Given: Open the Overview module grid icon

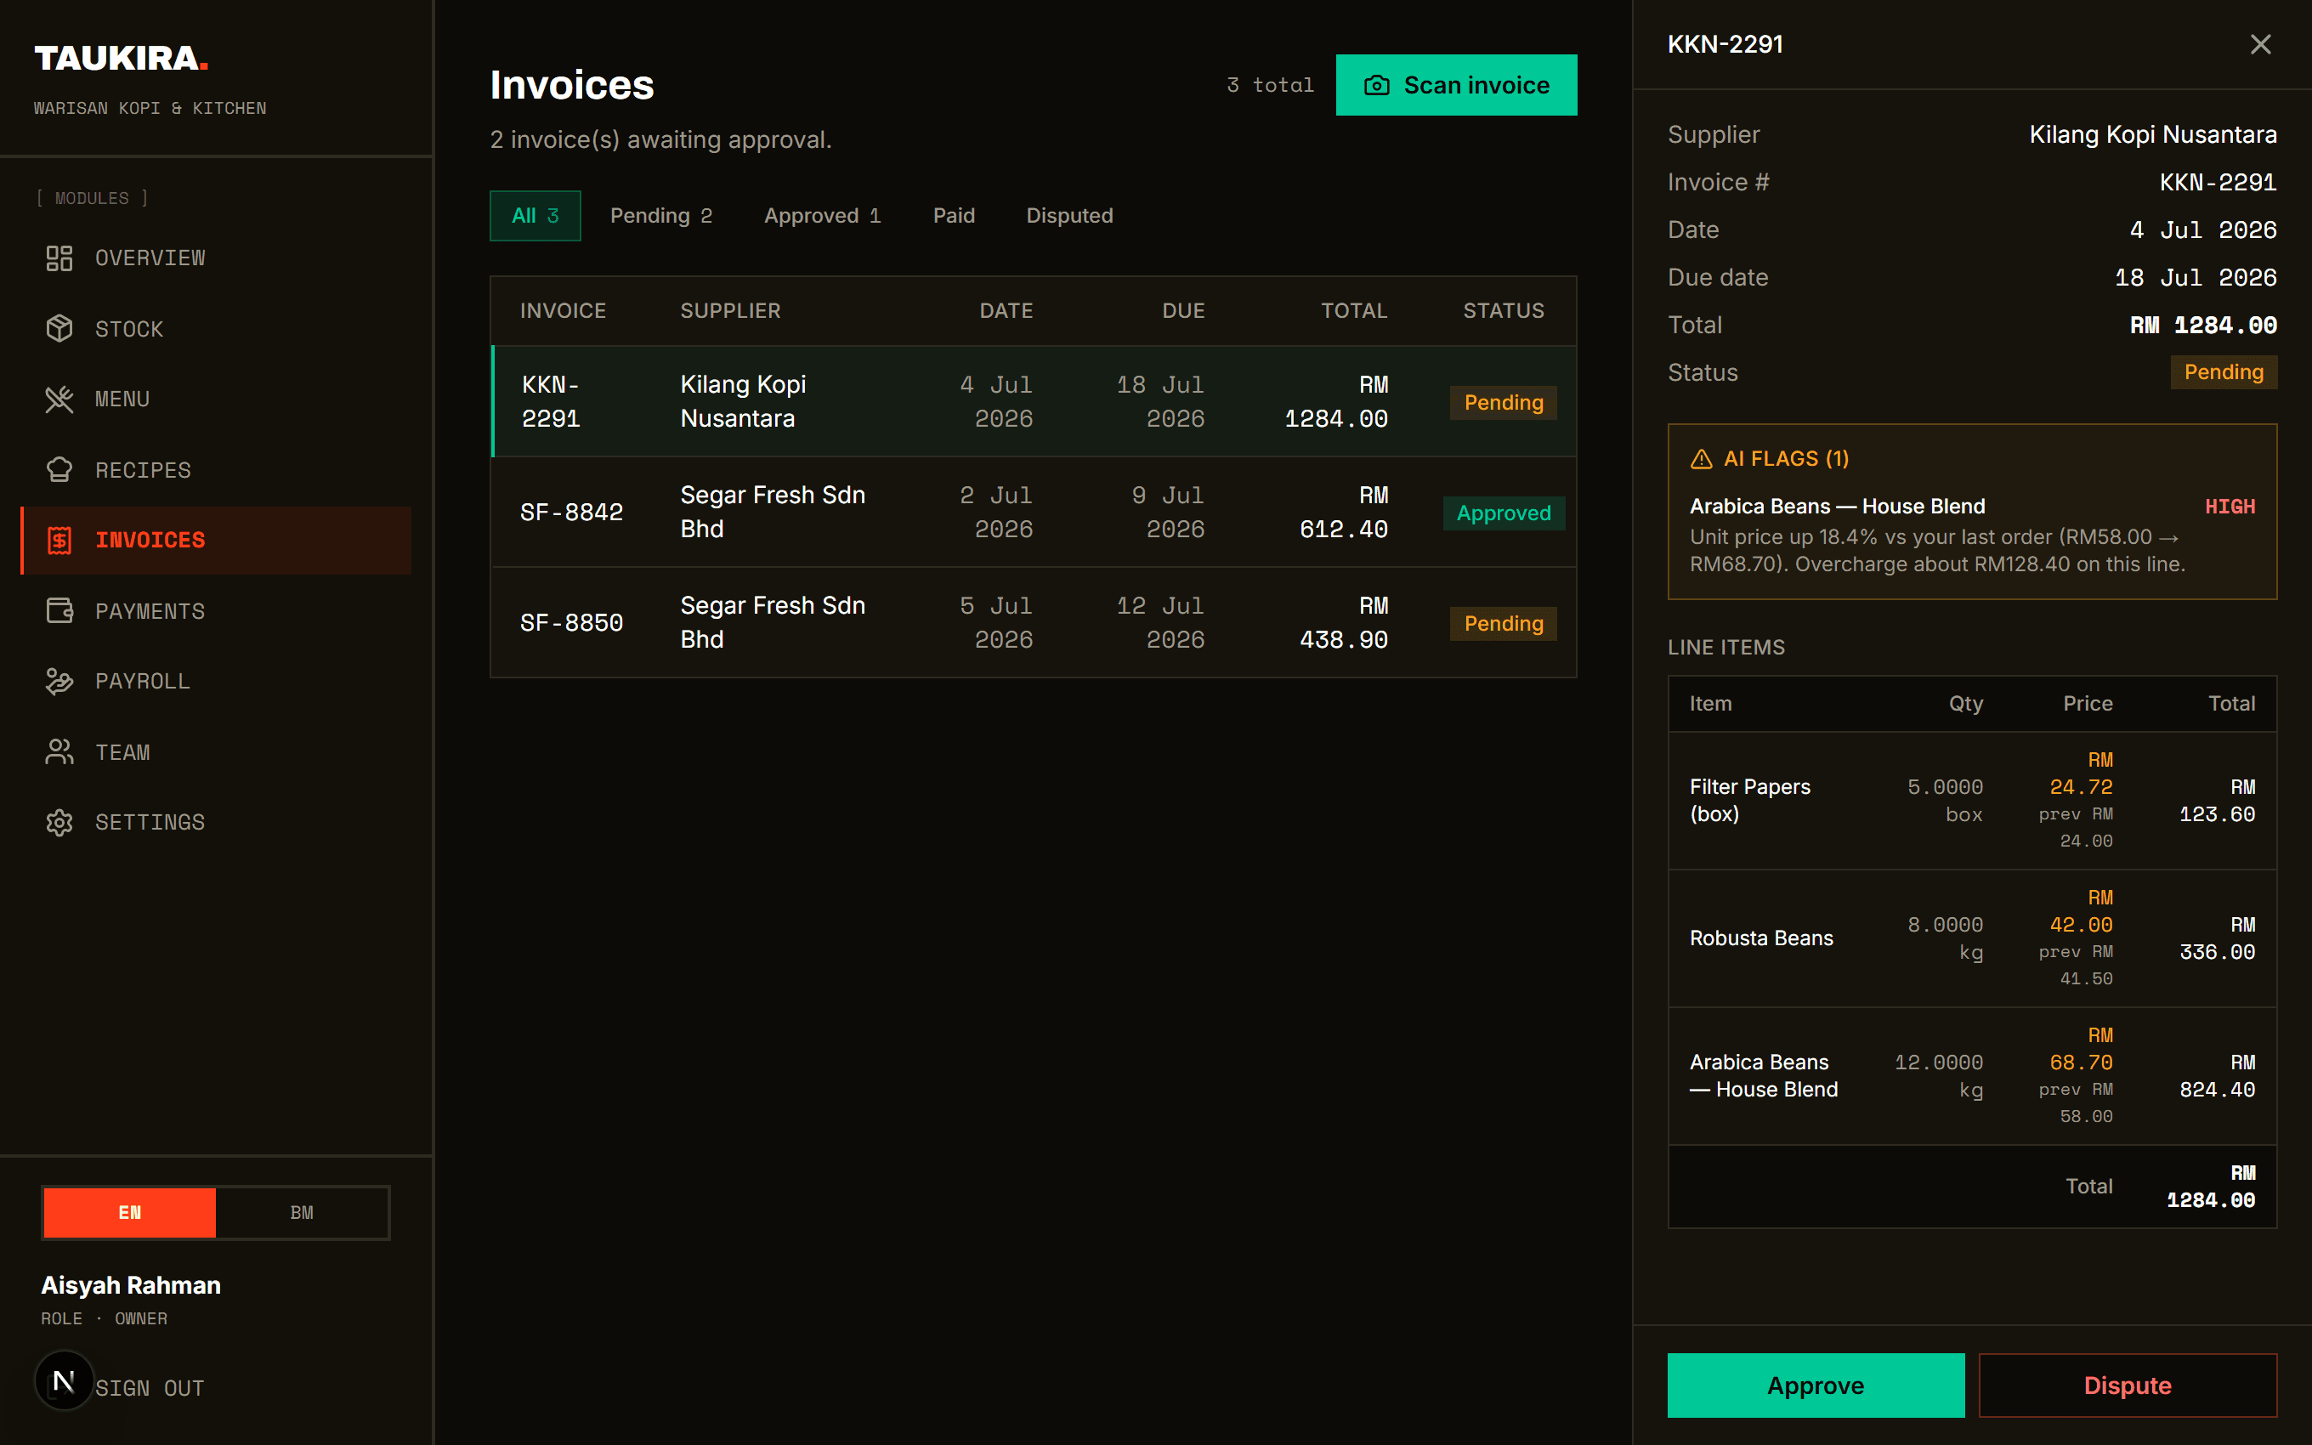Looking at the screenshot, I should 59,258.
